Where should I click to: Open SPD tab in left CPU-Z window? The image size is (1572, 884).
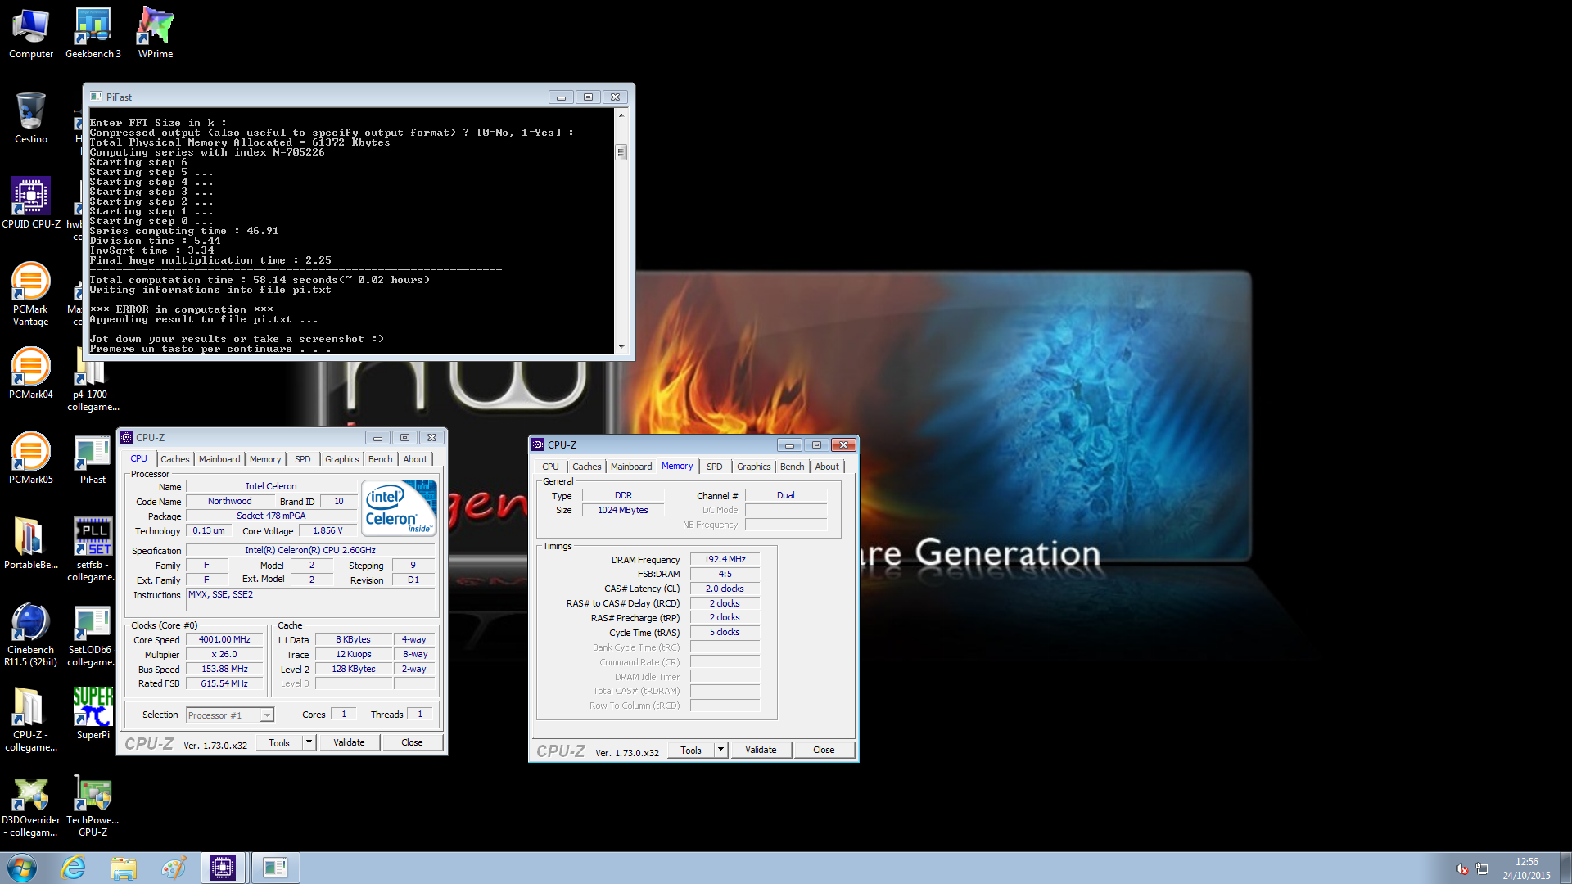303,459
